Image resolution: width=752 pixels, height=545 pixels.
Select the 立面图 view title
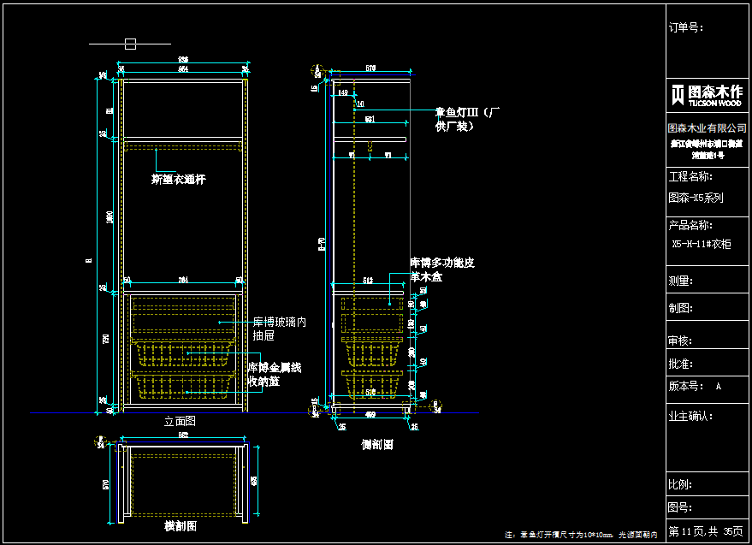pos(181,422)
